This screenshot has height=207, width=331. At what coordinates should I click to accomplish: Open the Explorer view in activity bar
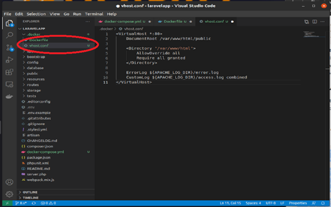[x=9, y=23]
